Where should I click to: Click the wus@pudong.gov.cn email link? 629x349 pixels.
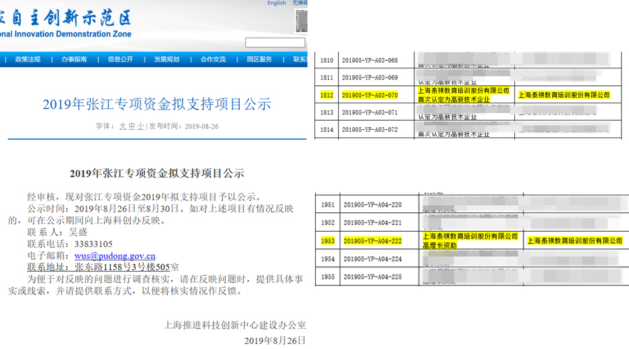115,255
